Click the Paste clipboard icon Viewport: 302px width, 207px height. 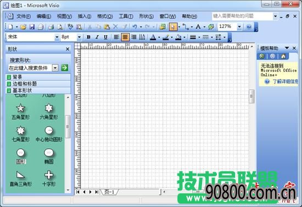point(107,27)
